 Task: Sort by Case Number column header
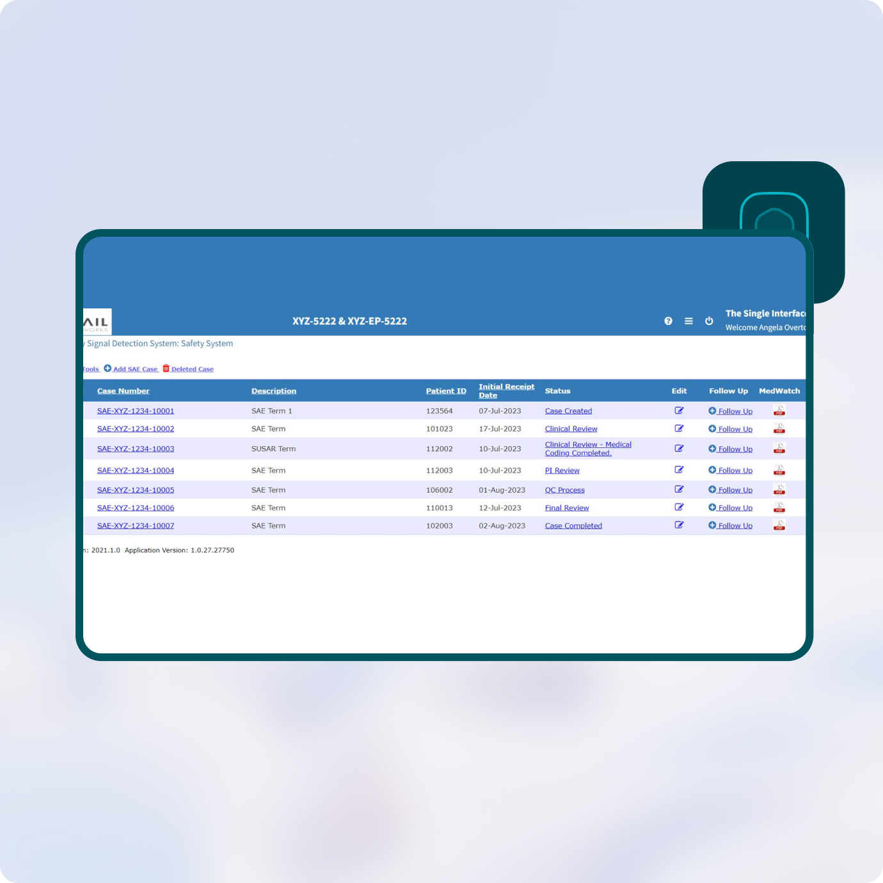click(123, 391)
